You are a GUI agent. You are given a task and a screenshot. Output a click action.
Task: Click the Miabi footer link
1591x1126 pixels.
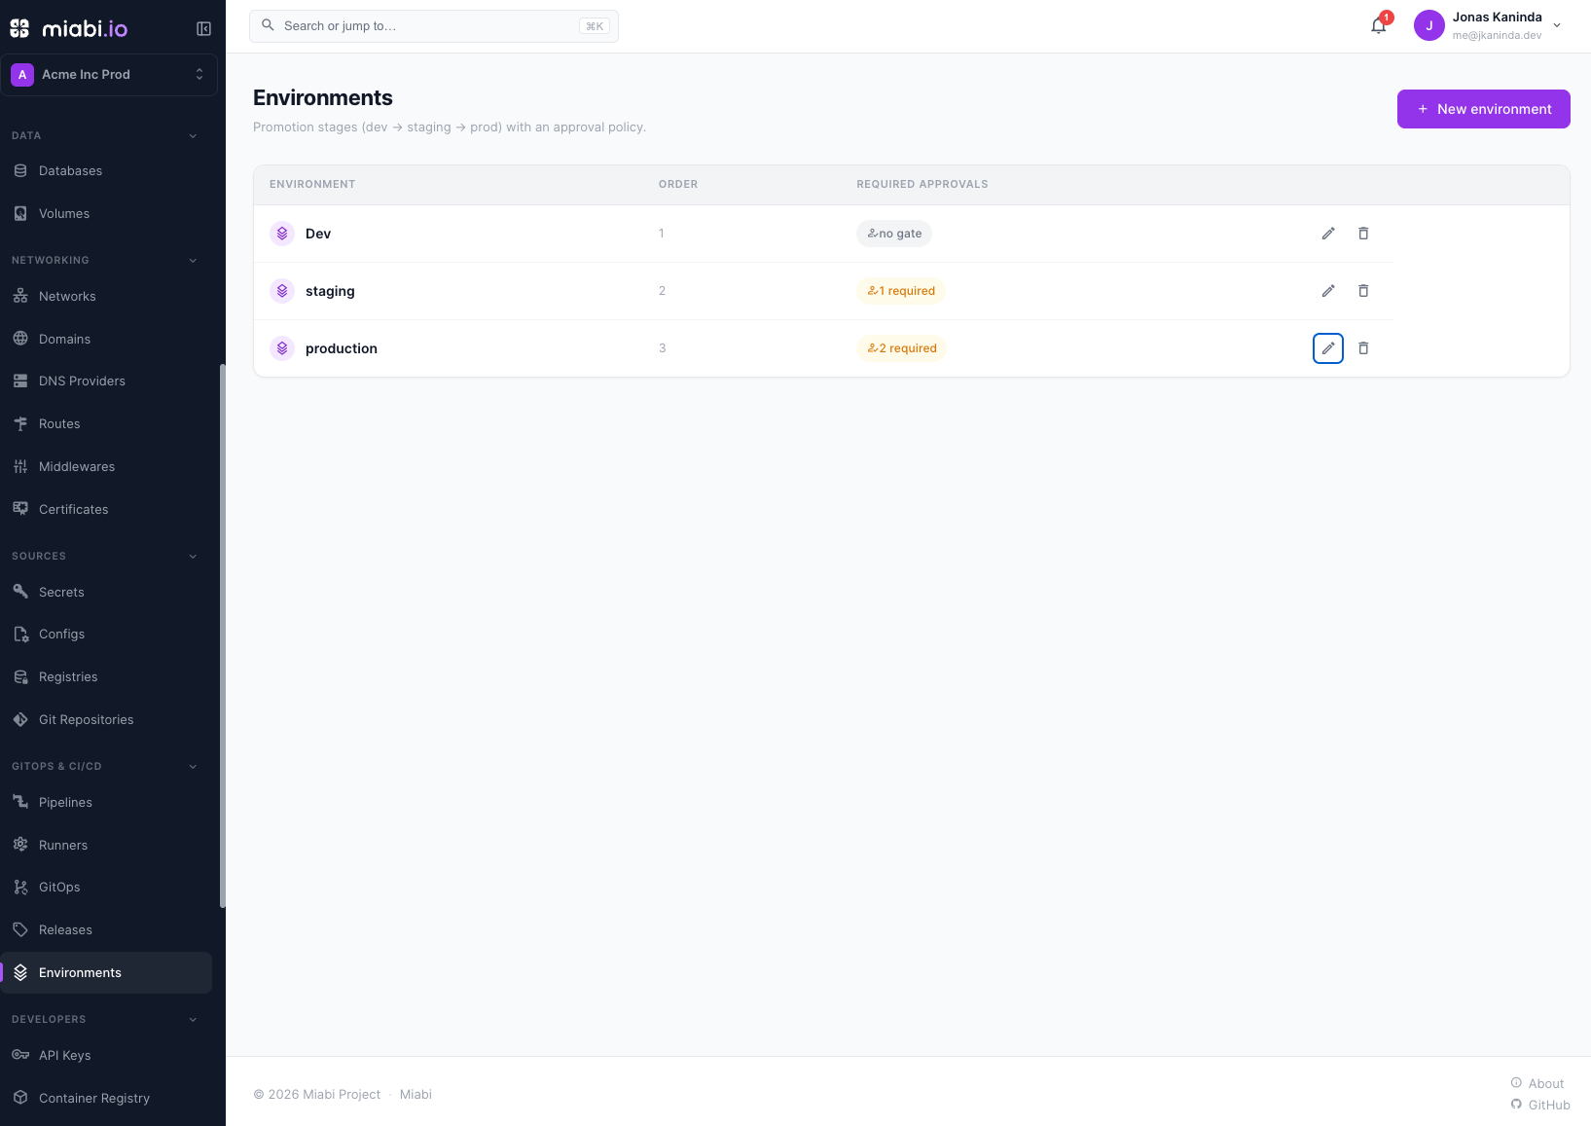416,1095
